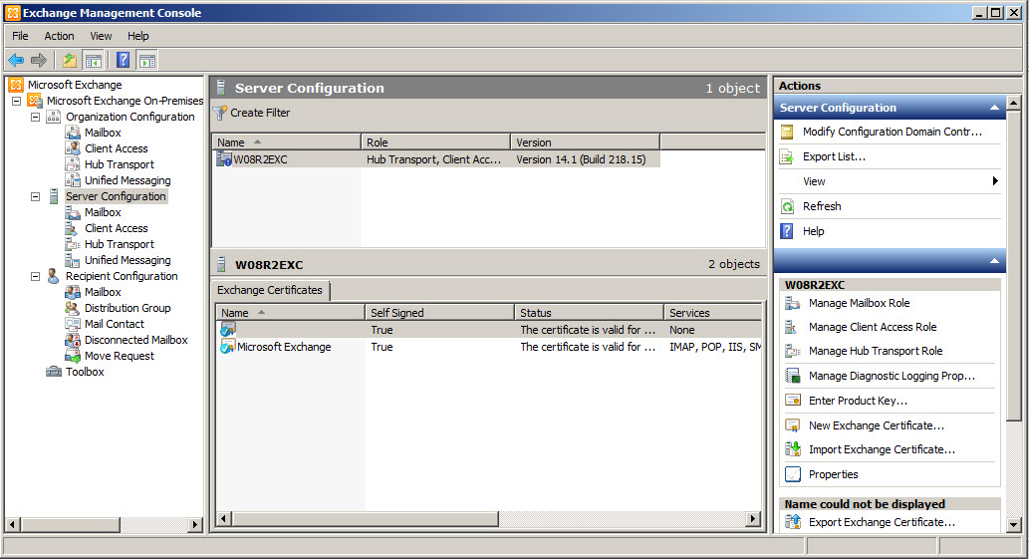Click Help in the Actions pane
Viewport: 1029px width, 559px height.
coord(813,231)
